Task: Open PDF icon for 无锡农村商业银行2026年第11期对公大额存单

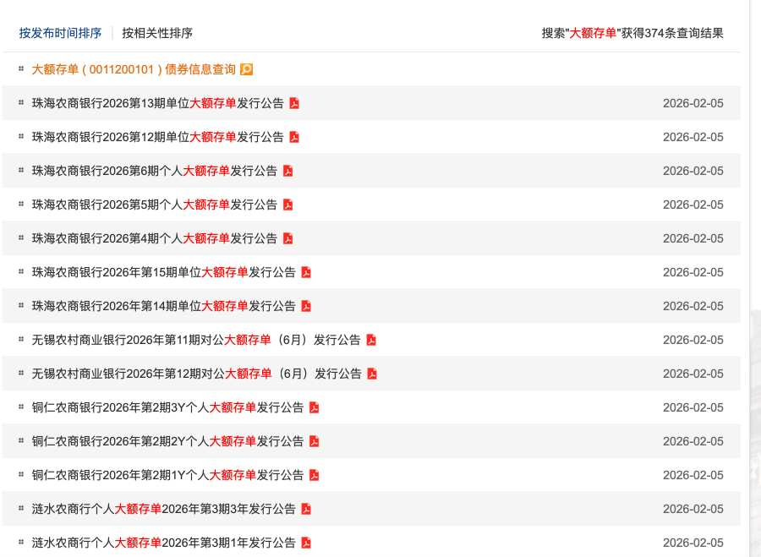Action: (371, 340)
